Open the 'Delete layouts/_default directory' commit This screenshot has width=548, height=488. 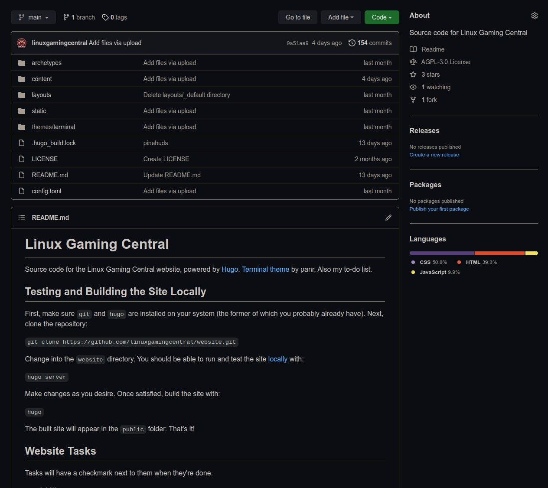click(x=187, y=95)
